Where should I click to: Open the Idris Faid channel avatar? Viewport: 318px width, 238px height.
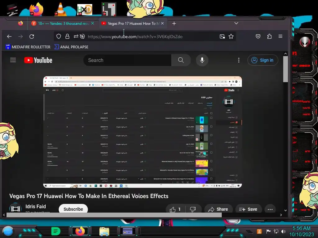(x=16, y=208)
